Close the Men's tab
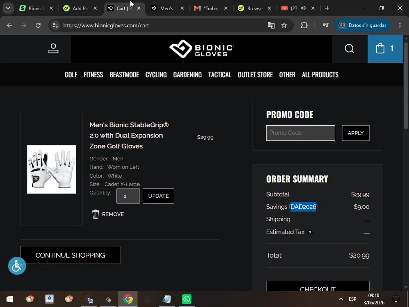This screenshot has height=307, width=409. tap(182, 8)
